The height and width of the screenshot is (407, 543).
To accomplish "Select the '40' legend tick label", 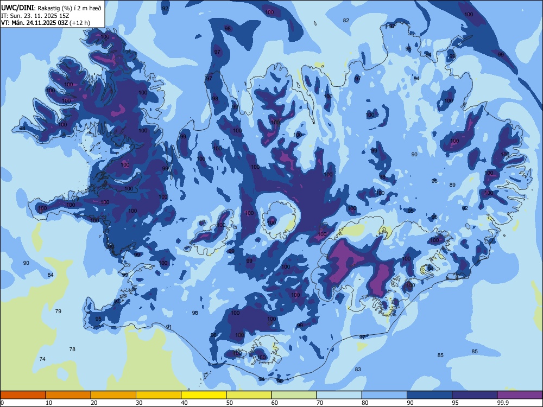I will (x=184, y=403).
